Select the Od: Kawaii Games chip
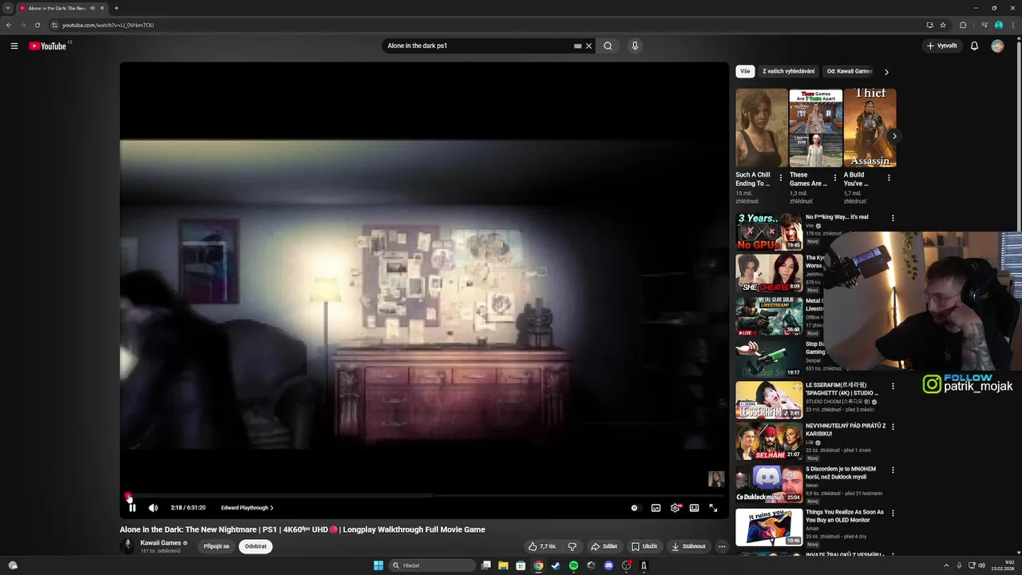 (x=850, y=71)
